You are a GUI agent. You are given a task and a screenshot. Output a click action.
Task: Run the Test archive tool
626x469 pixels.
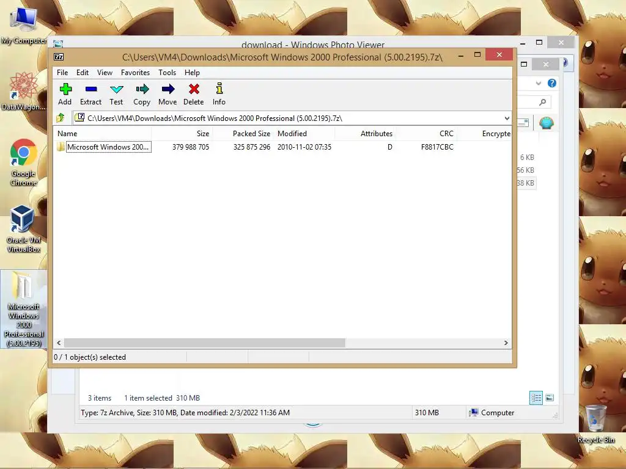click(116, 94)
